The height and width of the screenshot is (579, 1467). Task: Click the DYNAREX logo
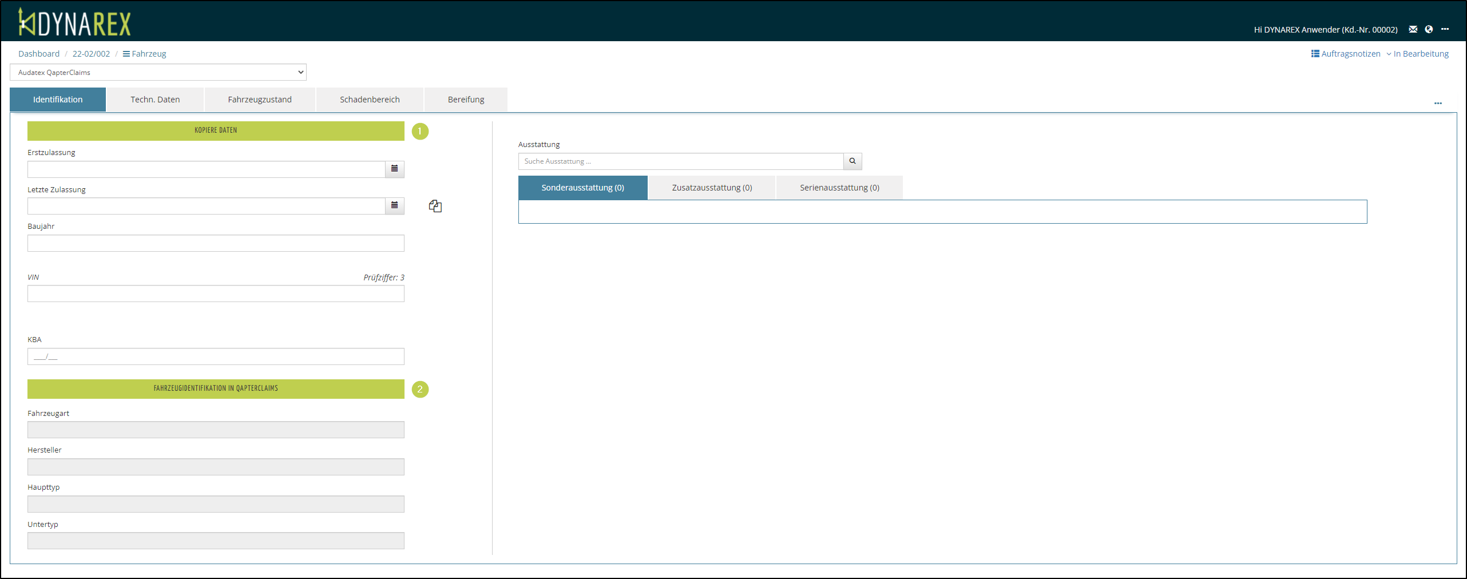pos(74,23)
